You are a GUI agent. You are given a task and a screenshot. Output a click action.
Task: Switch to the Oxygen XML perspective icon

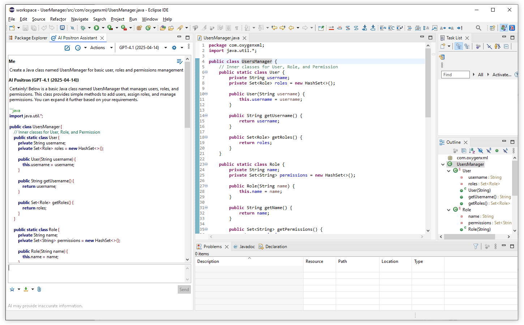tap(512, 28)
